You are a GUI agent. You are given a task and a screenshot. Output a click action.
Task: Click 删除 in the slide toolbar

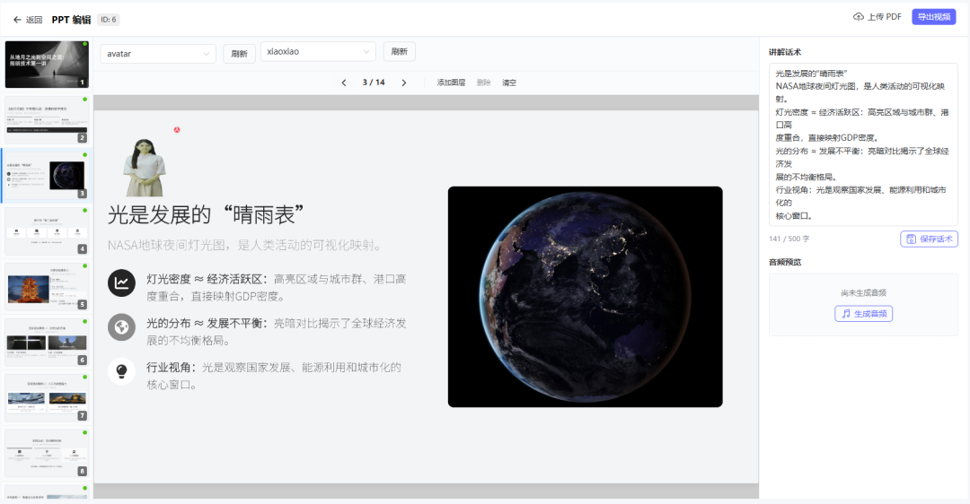pyautogui.click(x=484, y=83)
